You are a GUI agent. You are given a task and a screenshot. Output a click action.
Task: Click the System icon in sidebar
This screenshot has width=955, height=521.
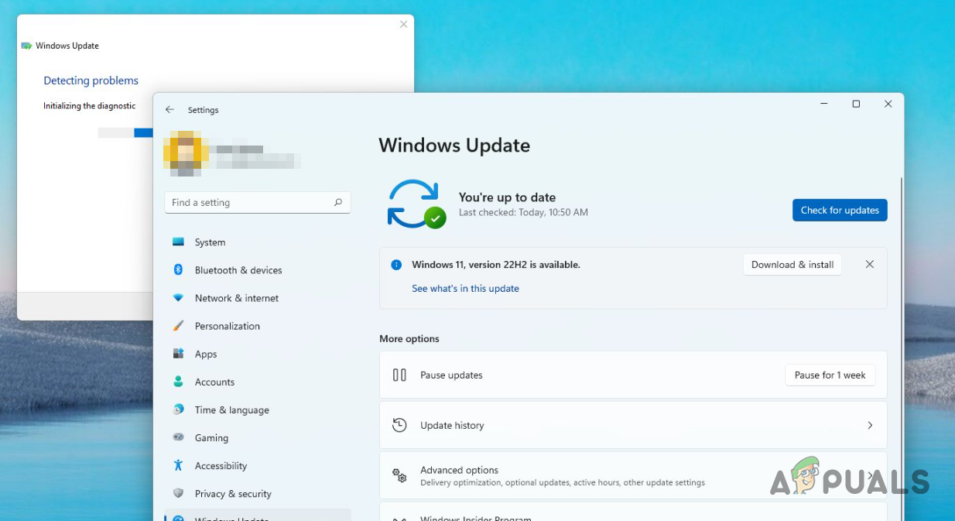(178, 242)
